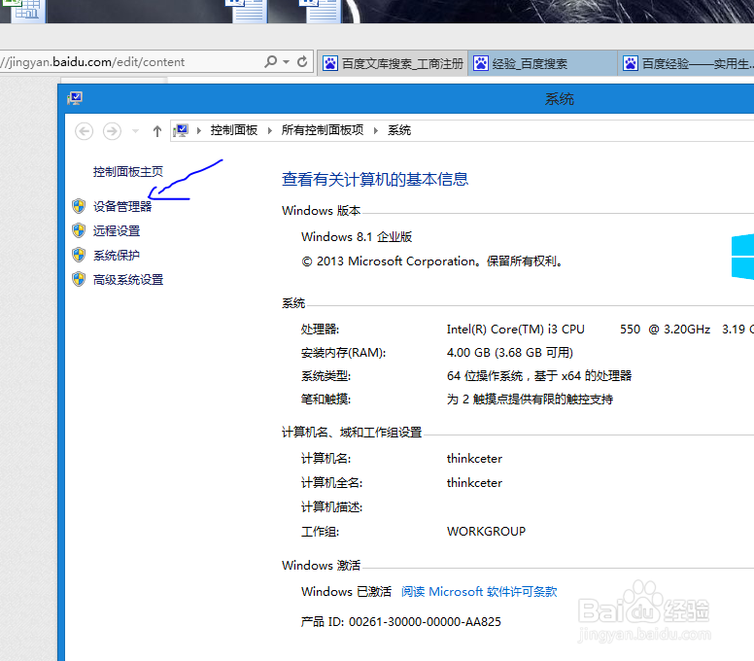
Task: Switch to 经验_百度搜索 tab
Action: (542, 63)
